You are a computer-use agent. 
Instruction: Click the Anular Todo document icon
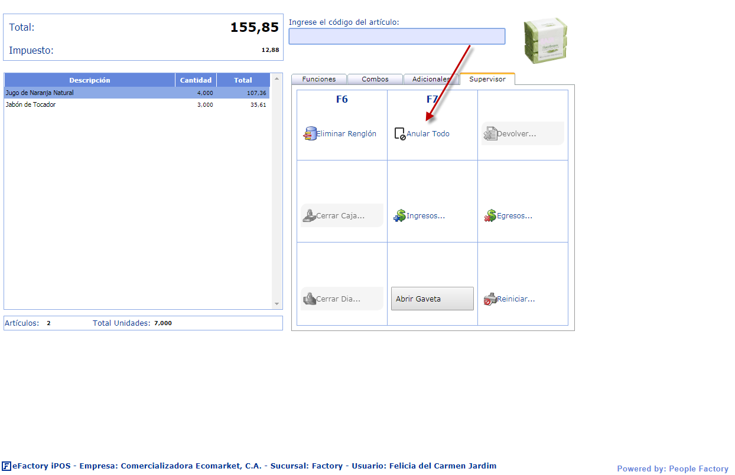[400, 134]
